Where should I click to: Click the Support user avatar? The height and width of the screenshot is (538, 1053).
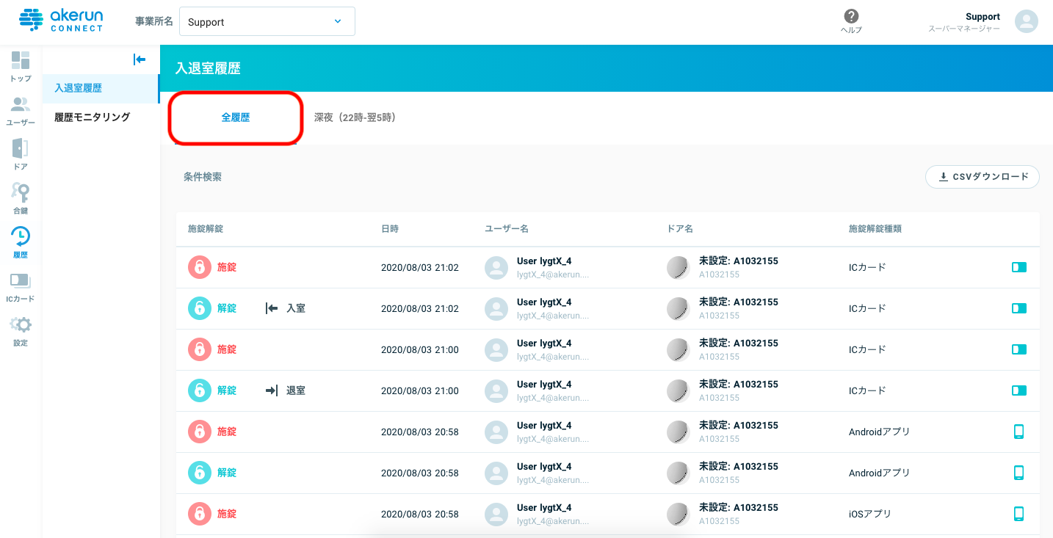pyautogui.click(x=1026, y=21)
